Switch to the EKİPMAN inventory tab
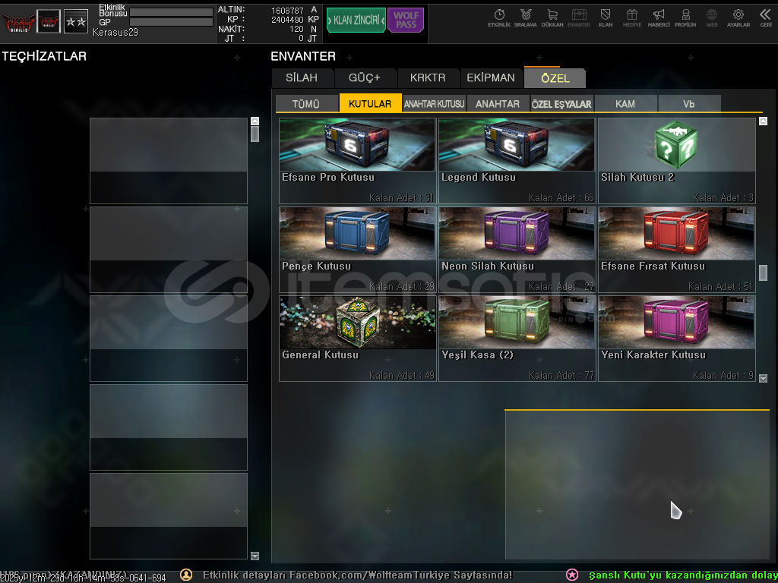 click(490, 78)
